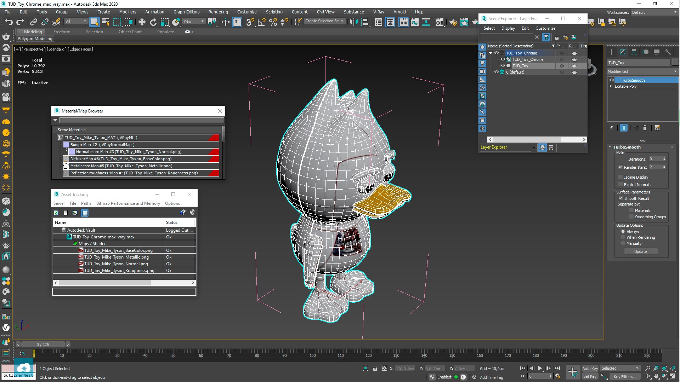
Task: Collapse the Scene Materials group
Action: 55,130
